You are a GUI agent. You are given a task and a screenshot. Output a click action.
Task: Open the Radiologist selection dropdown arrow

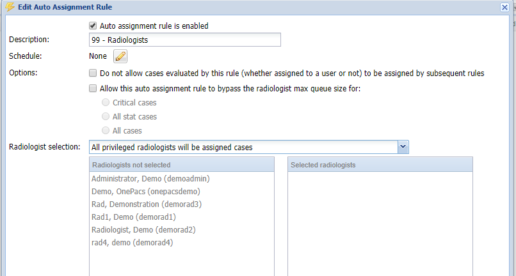pos(403,147)
